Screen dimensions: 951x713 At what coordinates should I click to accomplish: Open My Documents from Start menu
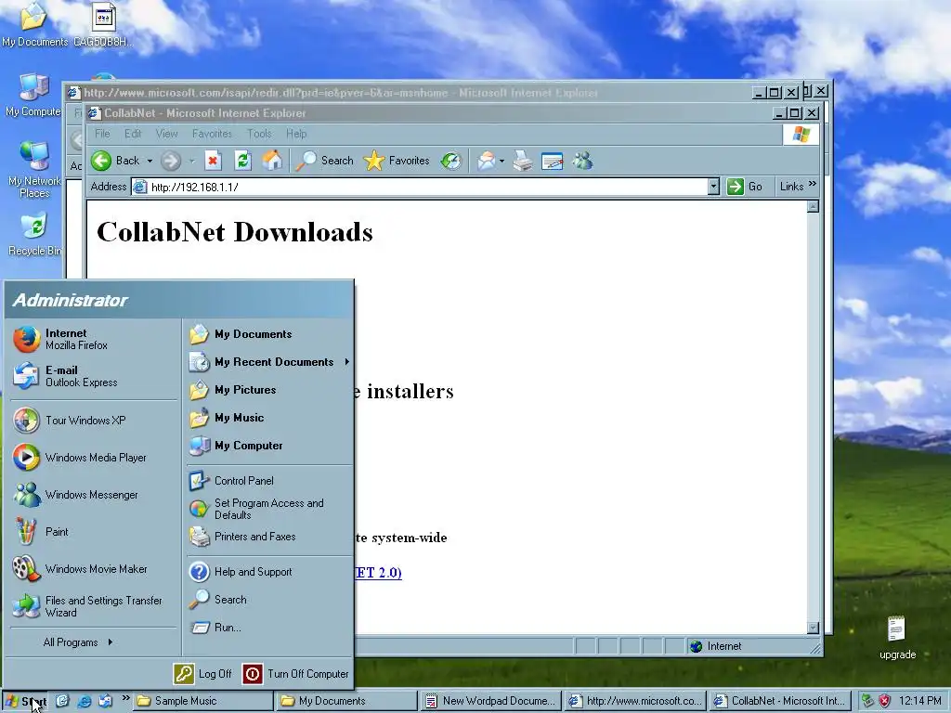click(x=268, y=334)
